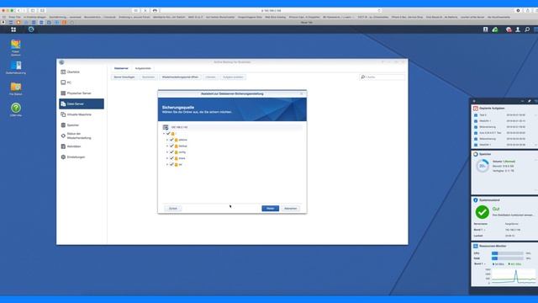Click Aufgabe erstellen button
This screenshot has height=303, width=538.
[x=233, y=77]
